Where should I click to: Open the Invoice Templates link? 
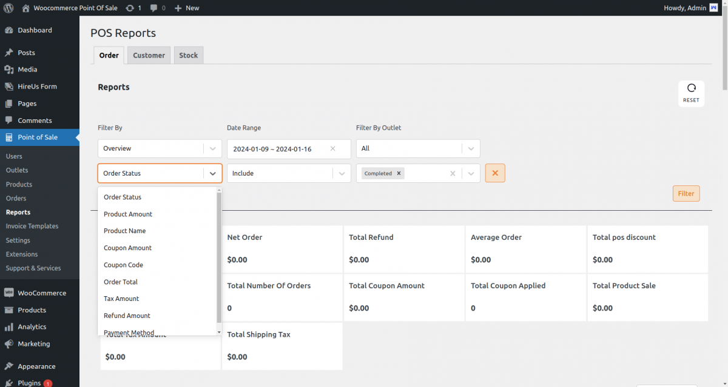click(x=32, y=226)
